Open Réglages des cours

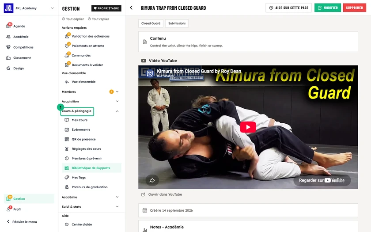(x=92, y=148)
